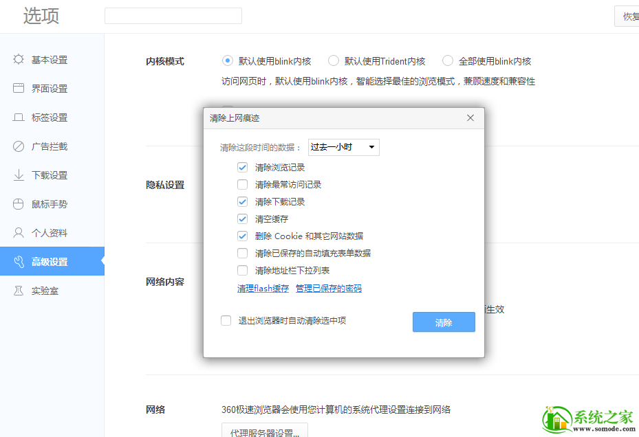Uncheck 清除浏览记录

[243, 166]
